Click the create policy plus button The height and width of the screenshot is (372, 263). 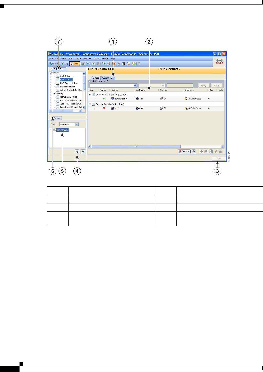coord(77,152)
